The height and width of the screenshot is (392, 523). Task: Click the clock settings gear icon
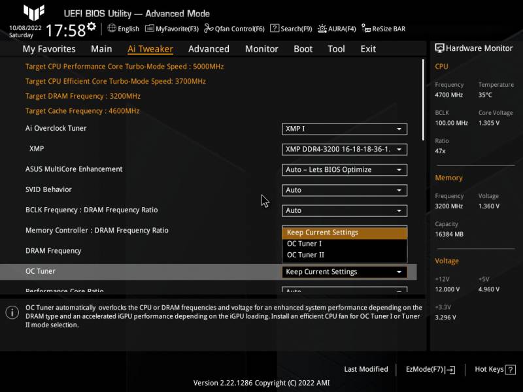click(x=92, y=26)
